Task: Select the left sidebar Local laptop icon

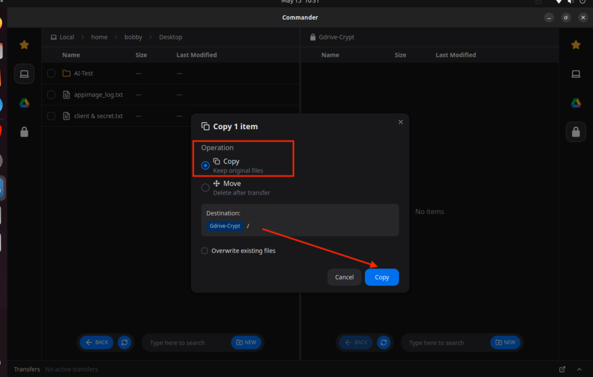Action: (x=24, y=74)
